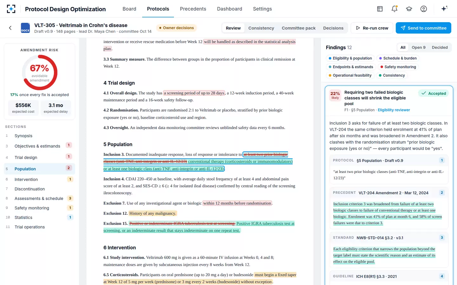The image size is (457, 285).
Task: Click the 3.1 mo expected delay card
Action: 56,108
